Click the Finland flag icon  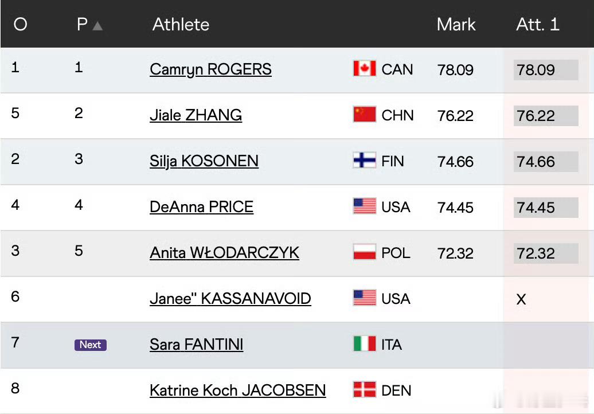[365, 160]
